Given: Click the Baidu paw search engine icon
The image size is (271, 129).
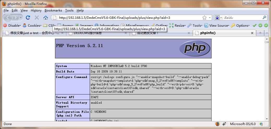Looking at the screenshot, I should pos(217,18).
